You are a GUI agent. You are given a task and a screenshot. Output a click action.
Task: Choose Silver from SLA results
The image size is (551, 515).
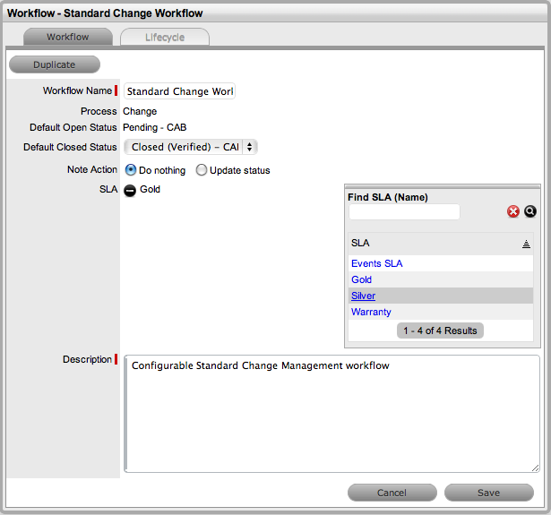pos(363,296)
